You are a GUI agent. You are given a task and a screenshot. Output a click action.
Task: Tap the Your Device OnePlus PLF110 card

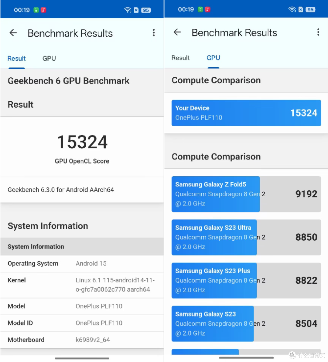246,113
